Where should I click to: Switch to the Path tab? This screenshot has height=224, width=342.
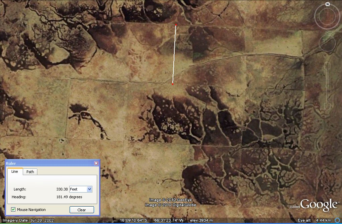30,172
